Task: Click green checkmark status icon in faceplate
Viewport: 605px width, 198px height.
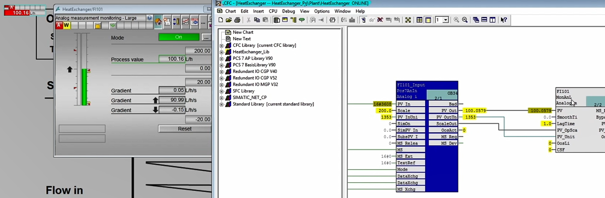Action: [113, 26]
